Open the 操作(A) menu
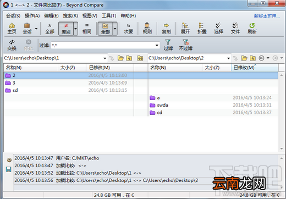This screenshot has height=199, width=286. pyautogui.click(x=32, y=16)
